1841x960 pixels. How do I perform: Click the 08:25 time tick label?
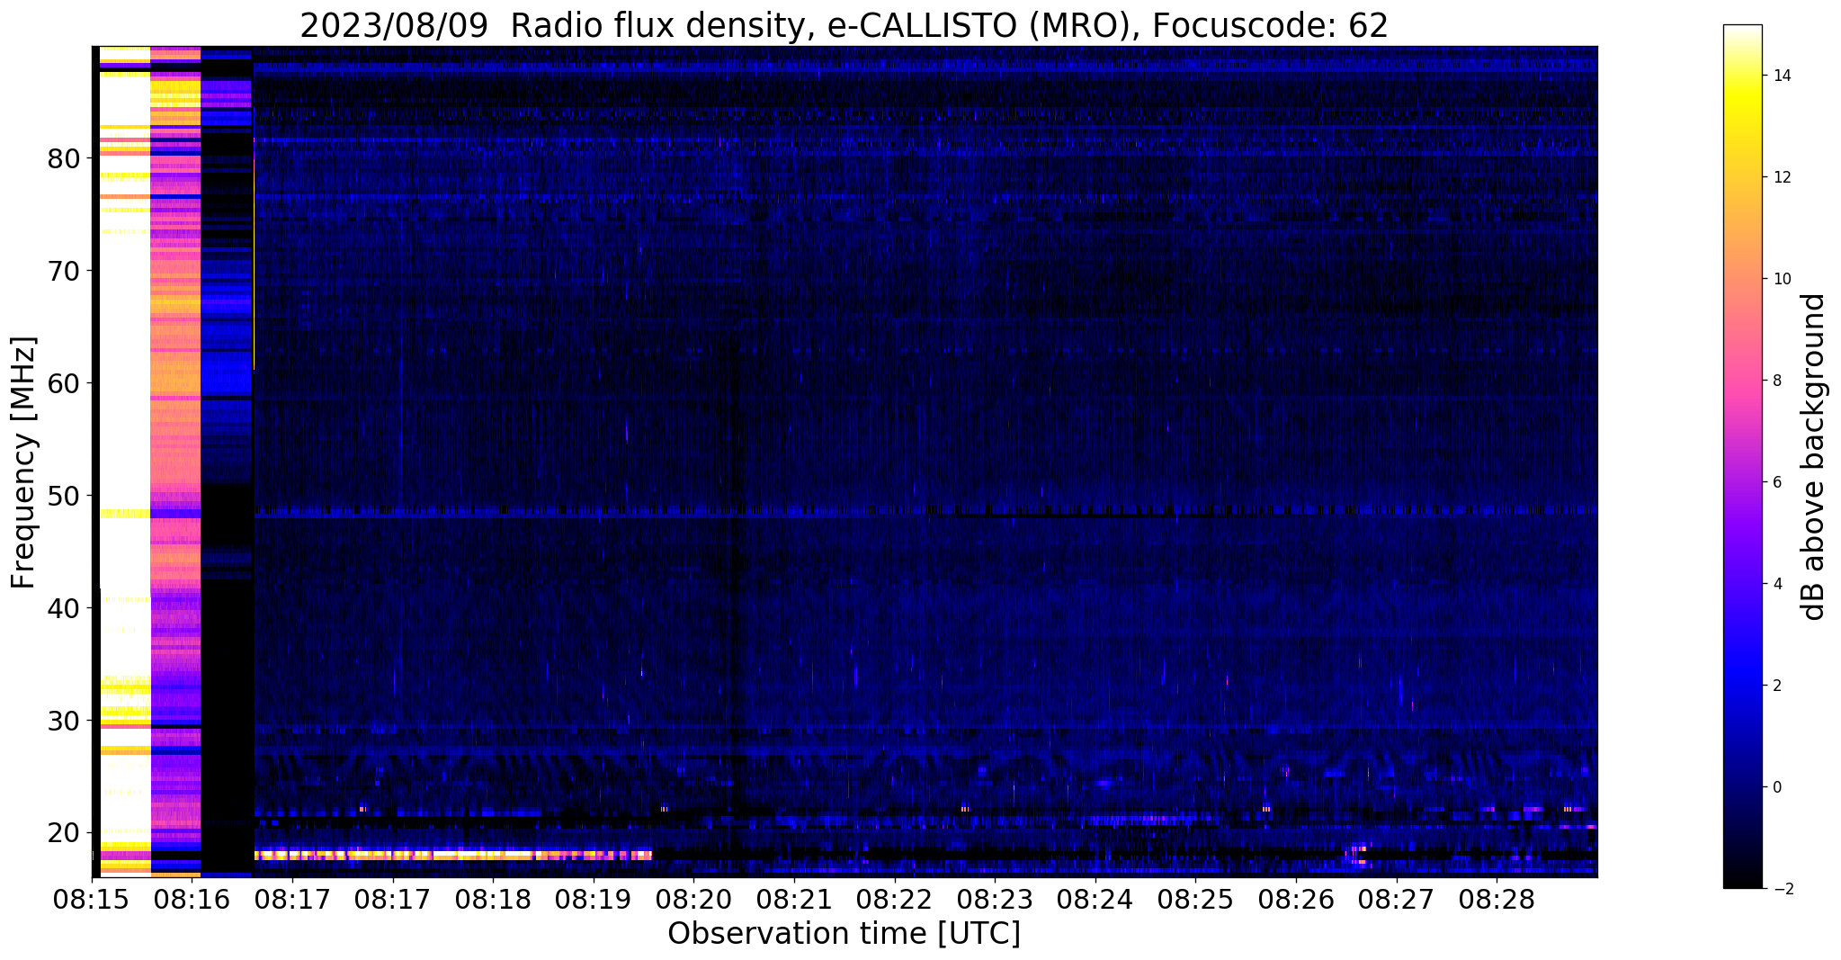point(1195,898)
